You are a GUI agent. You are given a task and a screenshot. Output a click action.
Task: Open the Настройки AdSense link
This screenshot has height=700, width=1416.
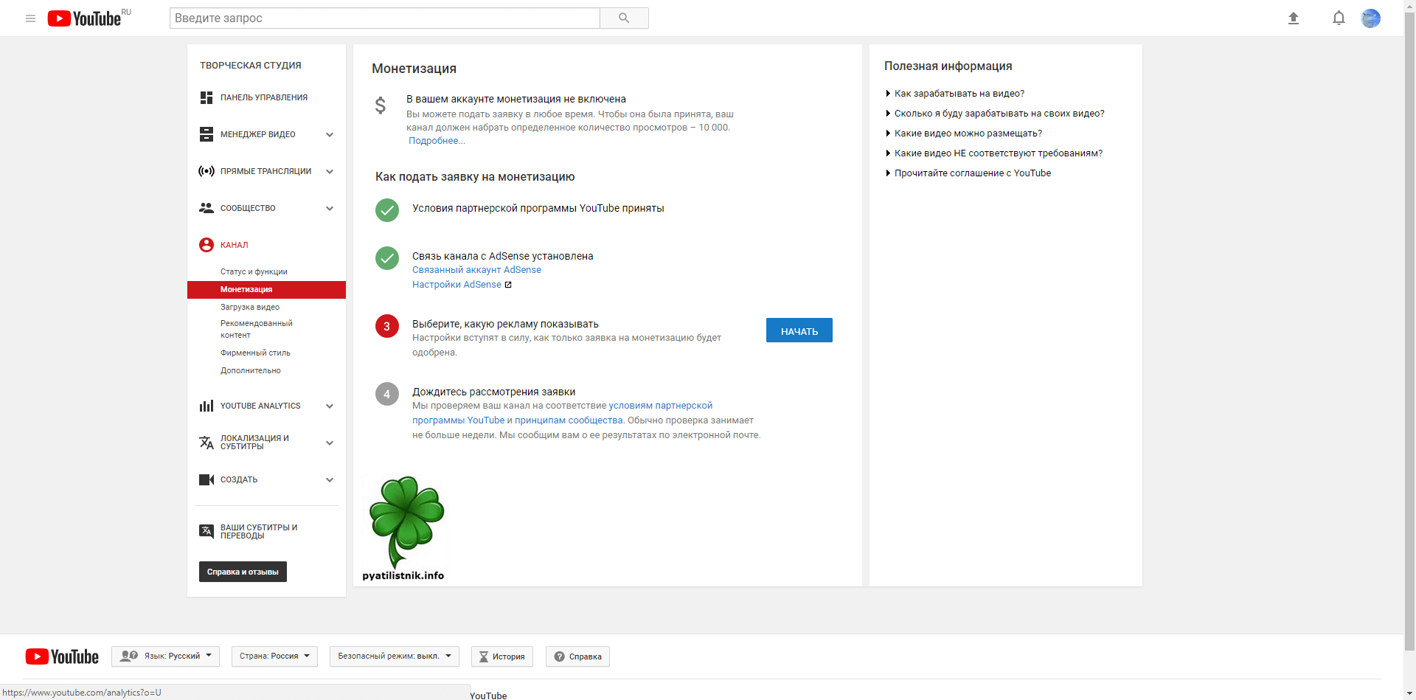[457, 285]
